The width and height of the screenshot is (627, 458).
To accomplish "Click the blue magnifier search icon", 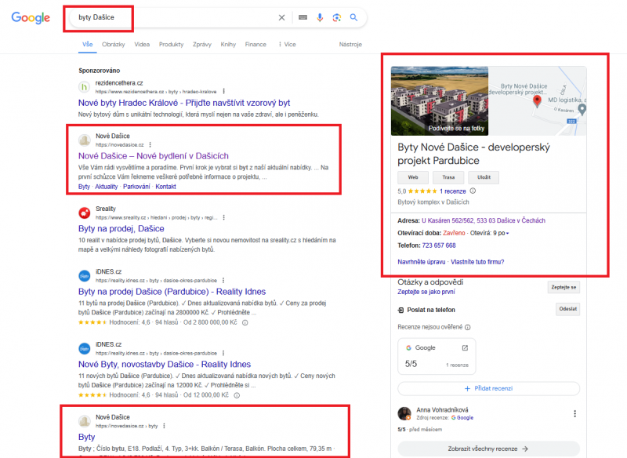I will pyautogui.click(x=353, y=17).
